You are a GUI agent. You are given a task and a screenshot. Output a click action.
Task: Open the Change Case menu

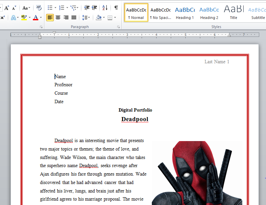pyautogui.click(x=26, y=8)
